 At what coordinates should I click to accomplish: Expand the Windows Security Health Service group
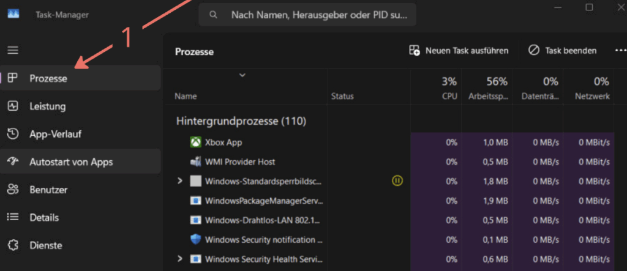pos(180,259)
